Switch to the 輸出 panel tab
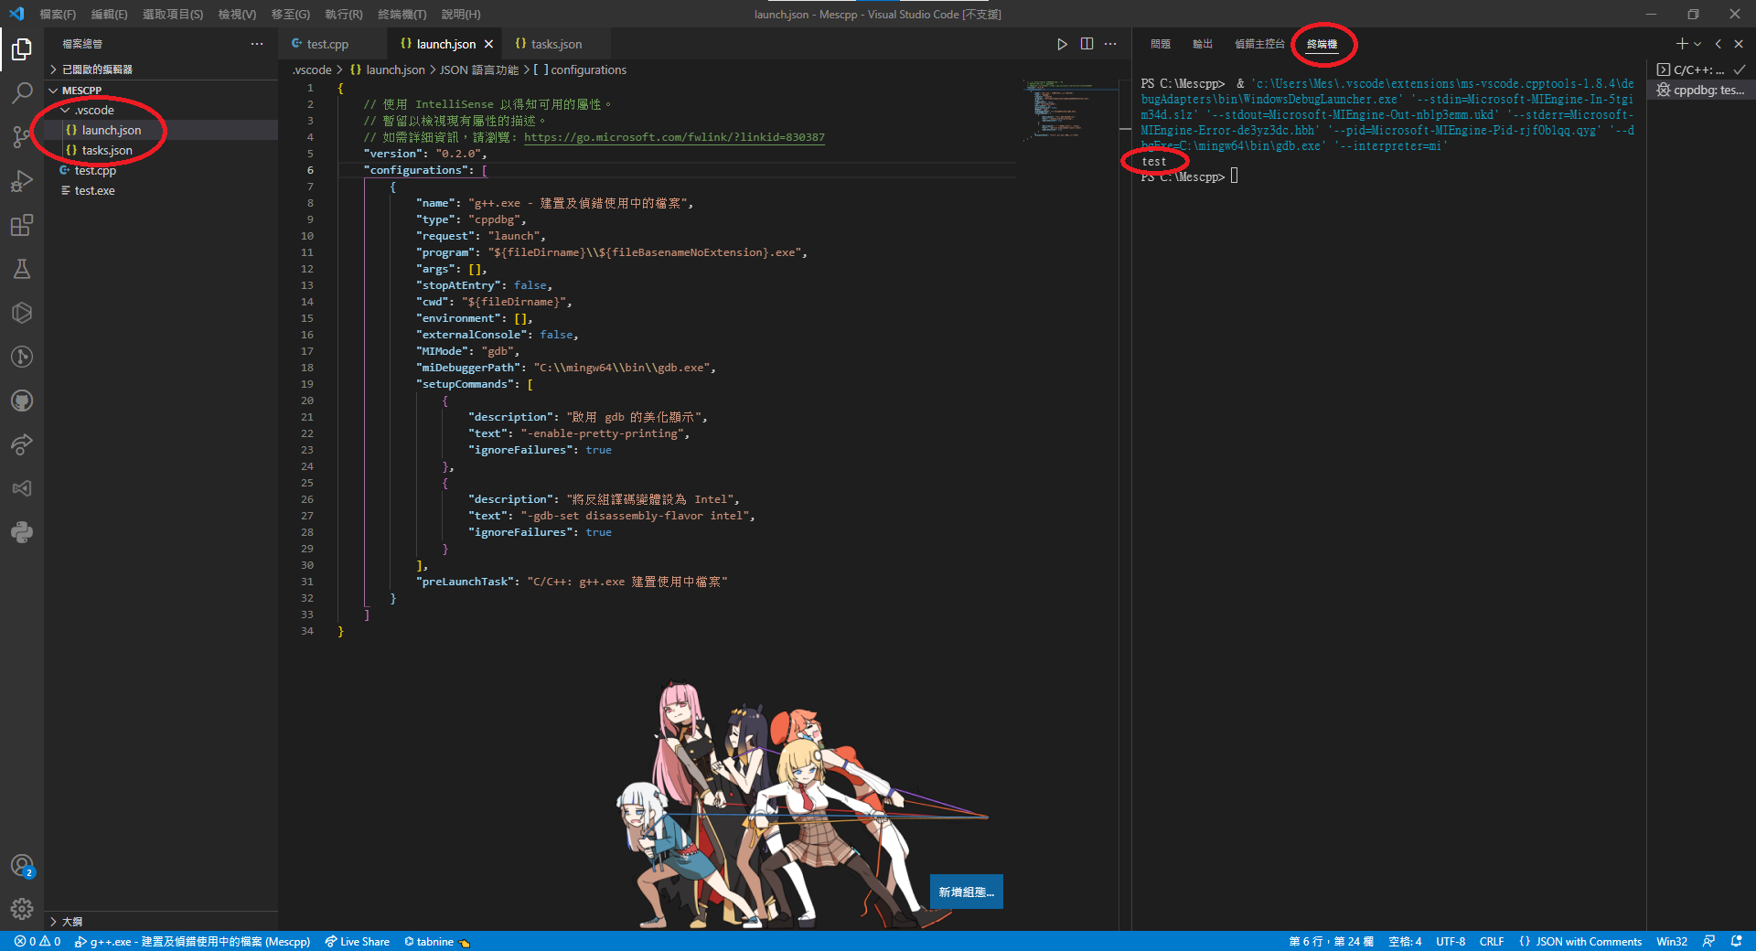 tap(1203, 44)
